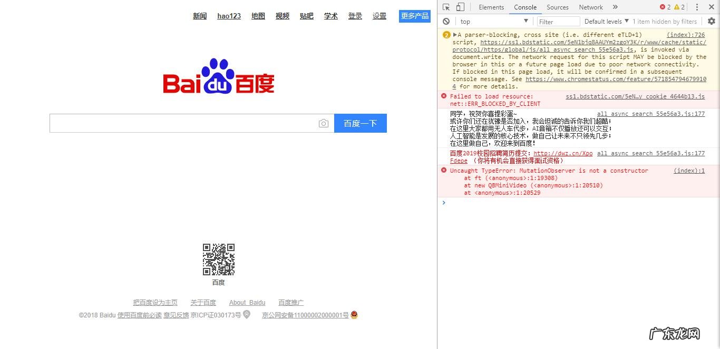Click the clear console icon
720x349 pixels.
(x=446, y=21)
